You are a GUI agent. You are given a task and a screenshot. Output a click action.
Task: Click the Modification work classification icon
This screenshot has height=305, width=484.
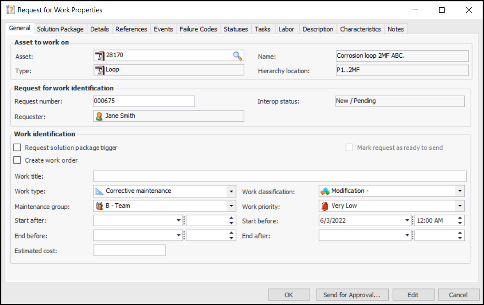[325, 191]
